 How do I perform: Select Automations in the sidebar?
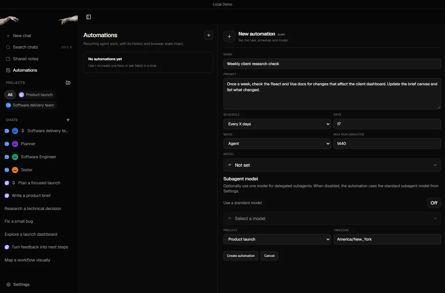pos(39,70)
